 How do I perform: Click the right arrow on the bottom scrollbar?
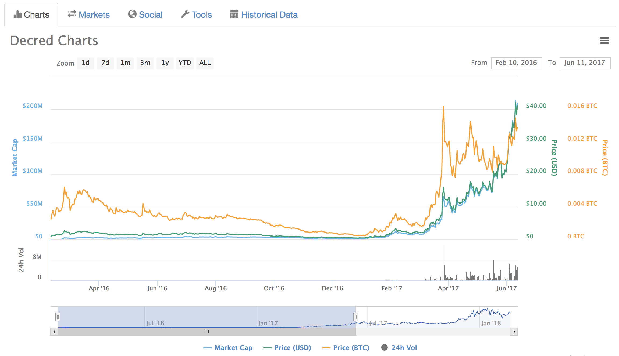pos(514,331)
